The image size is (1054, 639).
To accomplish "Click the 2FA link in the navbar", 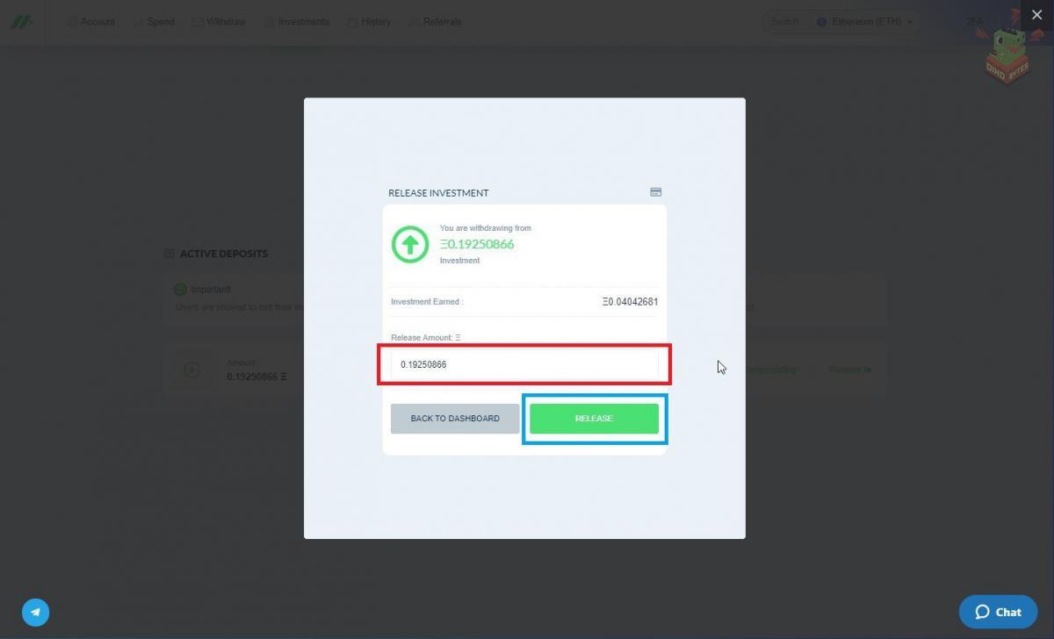I will point(974,22).
